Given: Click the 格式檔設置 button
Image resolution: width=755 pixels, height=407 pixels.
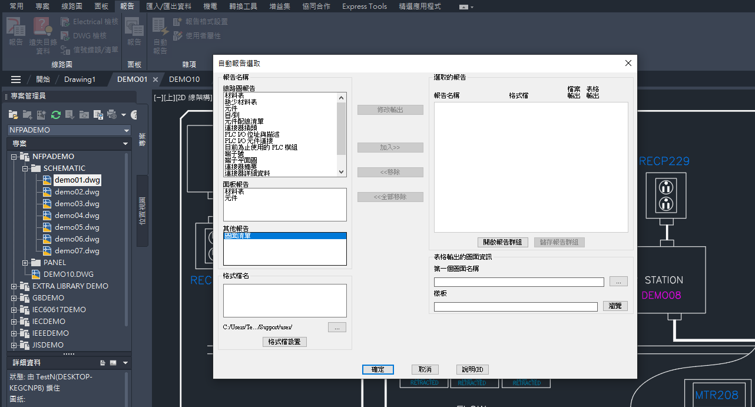Looking at the screenshot, I should (x=284, y=342).
